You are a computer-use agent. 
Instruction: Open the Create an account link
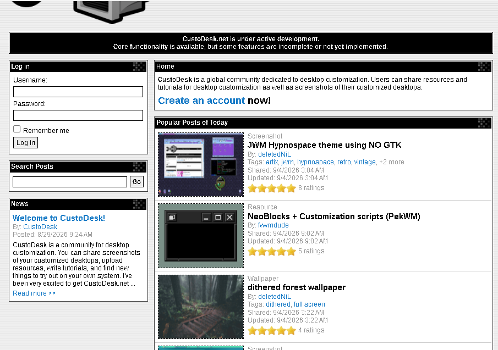point(201,101)
